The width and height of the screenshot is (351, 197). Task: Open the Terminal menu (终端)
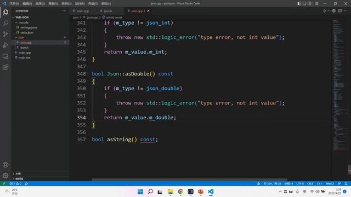[x=93, y=4]
